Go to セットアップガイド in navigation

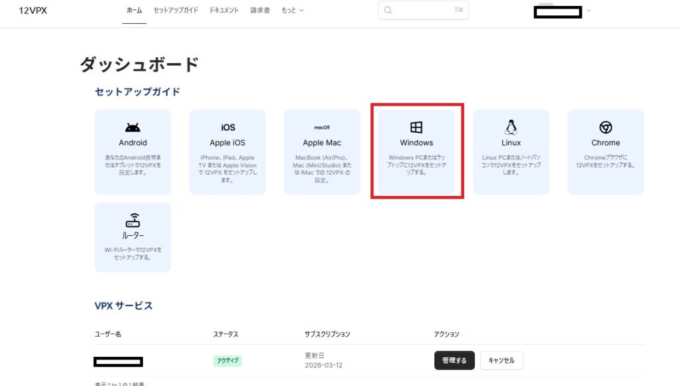point(176,11)
